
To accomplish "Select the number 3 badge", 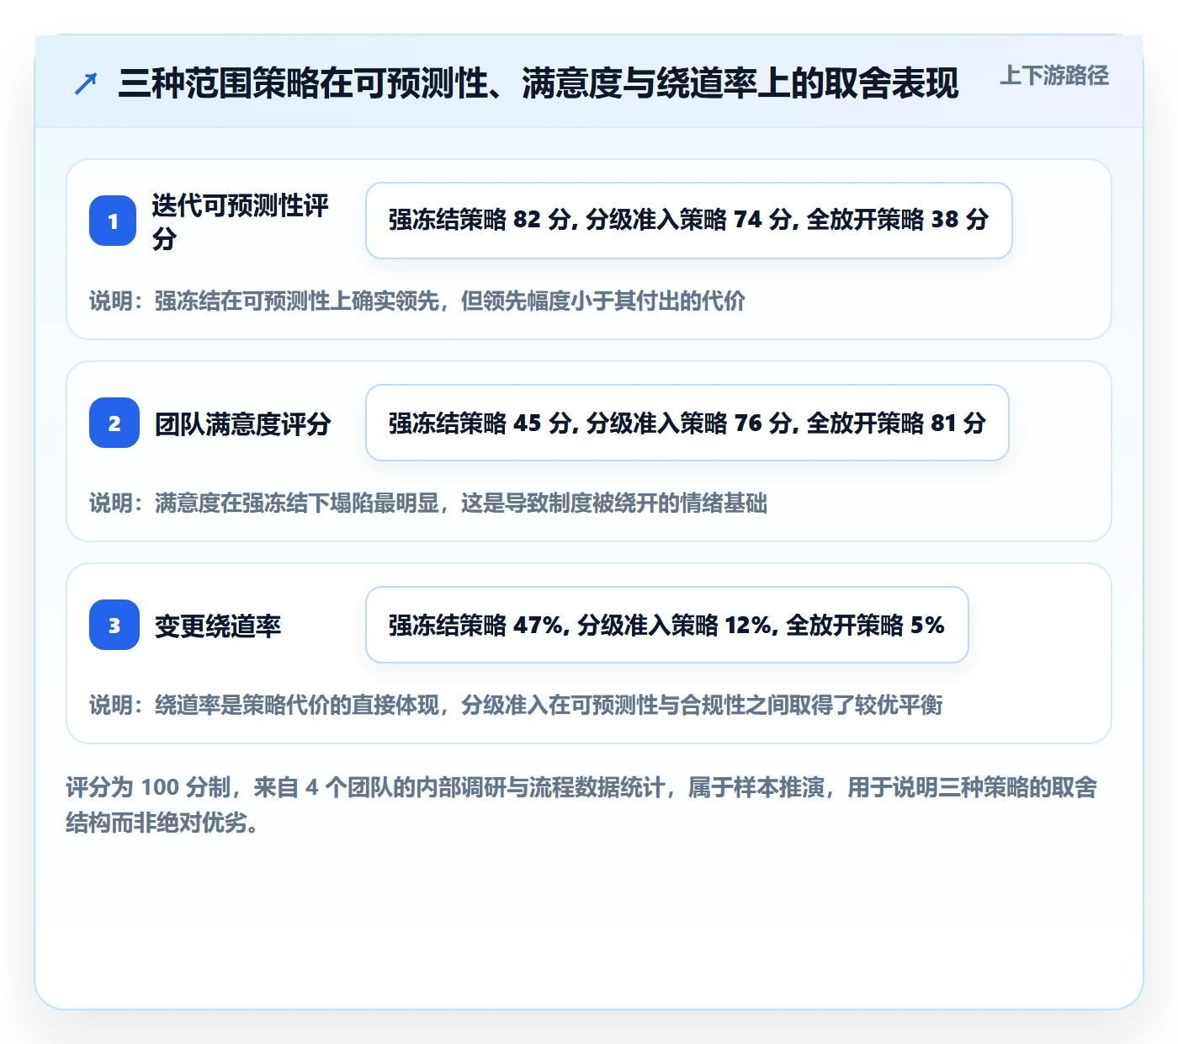I will (x=114, y=625).
